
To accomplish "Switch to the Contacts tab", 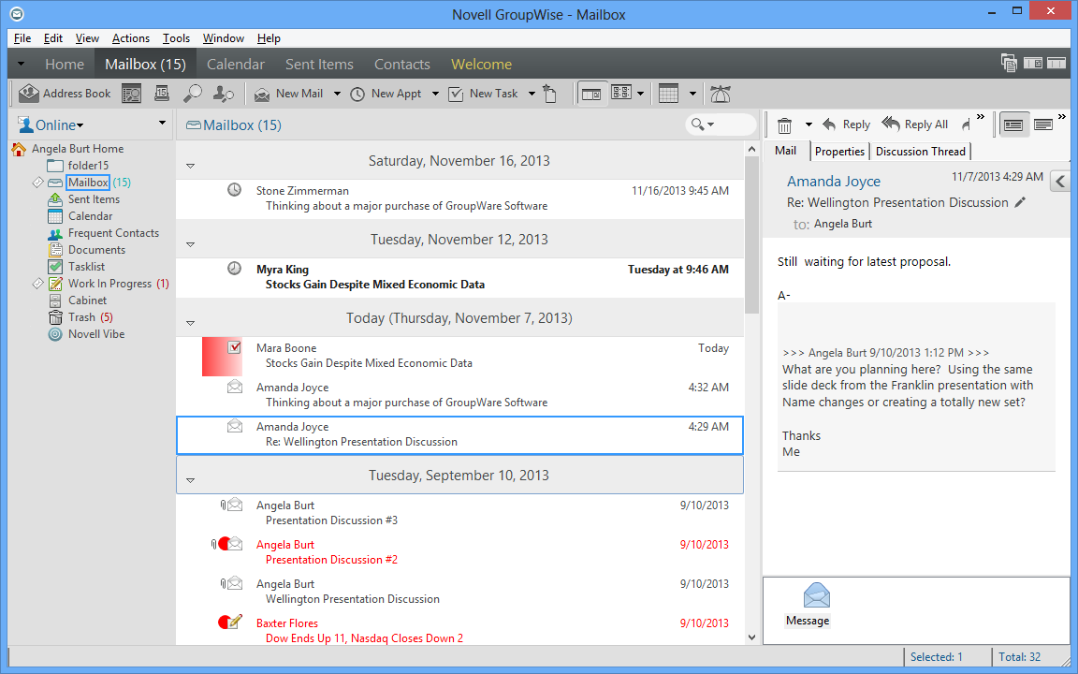I will 402,64.
